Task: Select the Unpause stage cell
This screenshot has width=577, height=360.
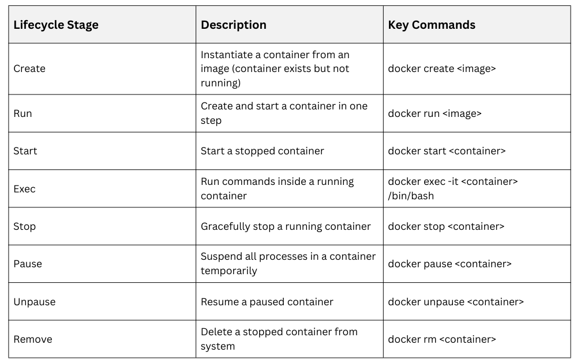Action: 35,302
